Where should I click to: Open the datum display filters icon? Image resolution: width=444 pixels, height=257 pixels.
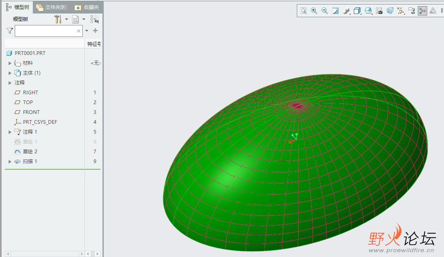(x=401, y=11)
